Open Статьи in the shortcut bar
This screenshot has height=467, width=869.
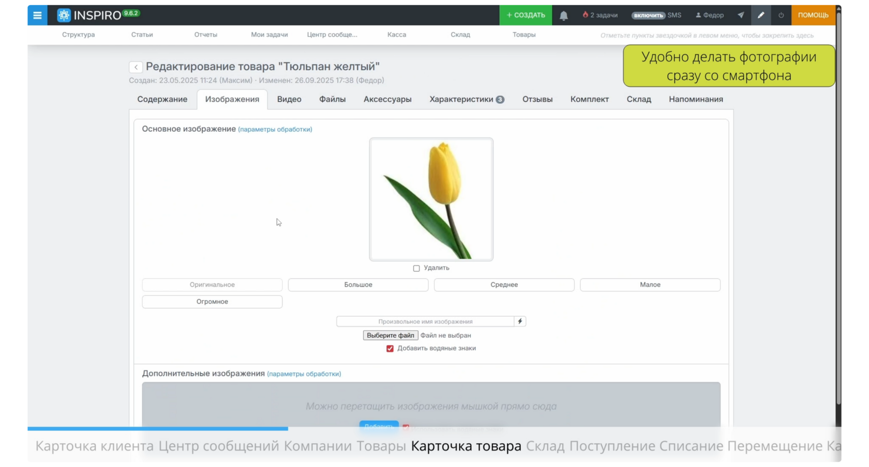(142, 35)
